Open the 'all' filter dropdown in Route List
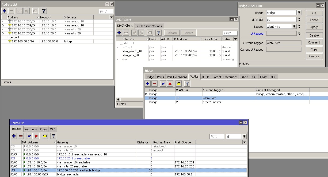This screenshot has width=328, height=177. (244, 136)
